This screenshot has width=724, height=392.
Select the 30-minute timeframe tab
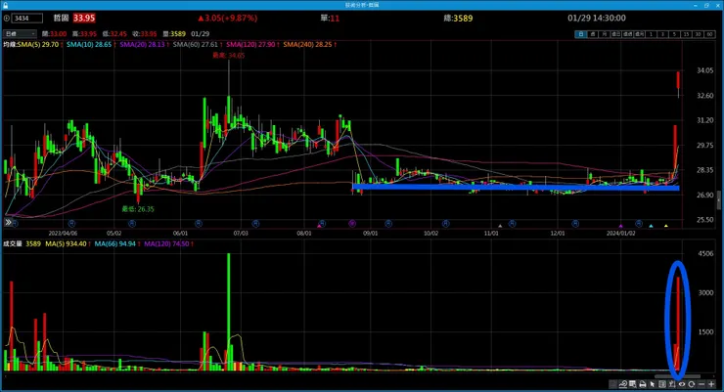pyautogui.click(x=699, y=34)
